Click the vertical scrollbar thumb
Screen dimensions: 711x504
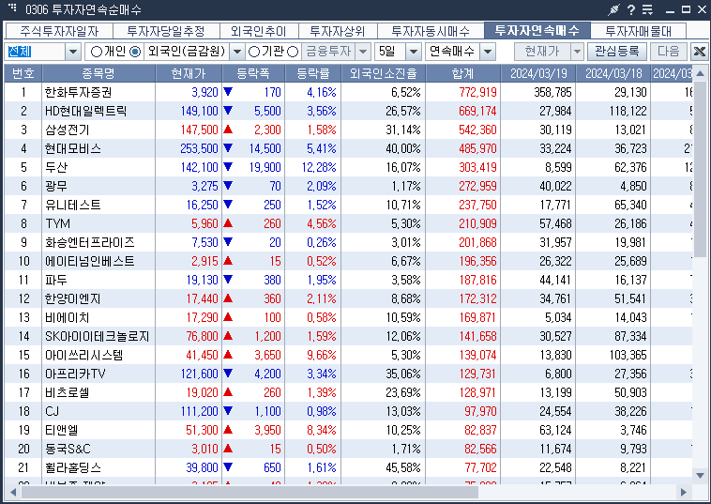(700, 168)
